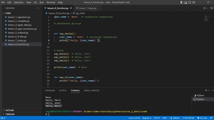The height and width of the screenshot is (120, 214).
Task: Open the Edit menu
Action: click(9, 2)
